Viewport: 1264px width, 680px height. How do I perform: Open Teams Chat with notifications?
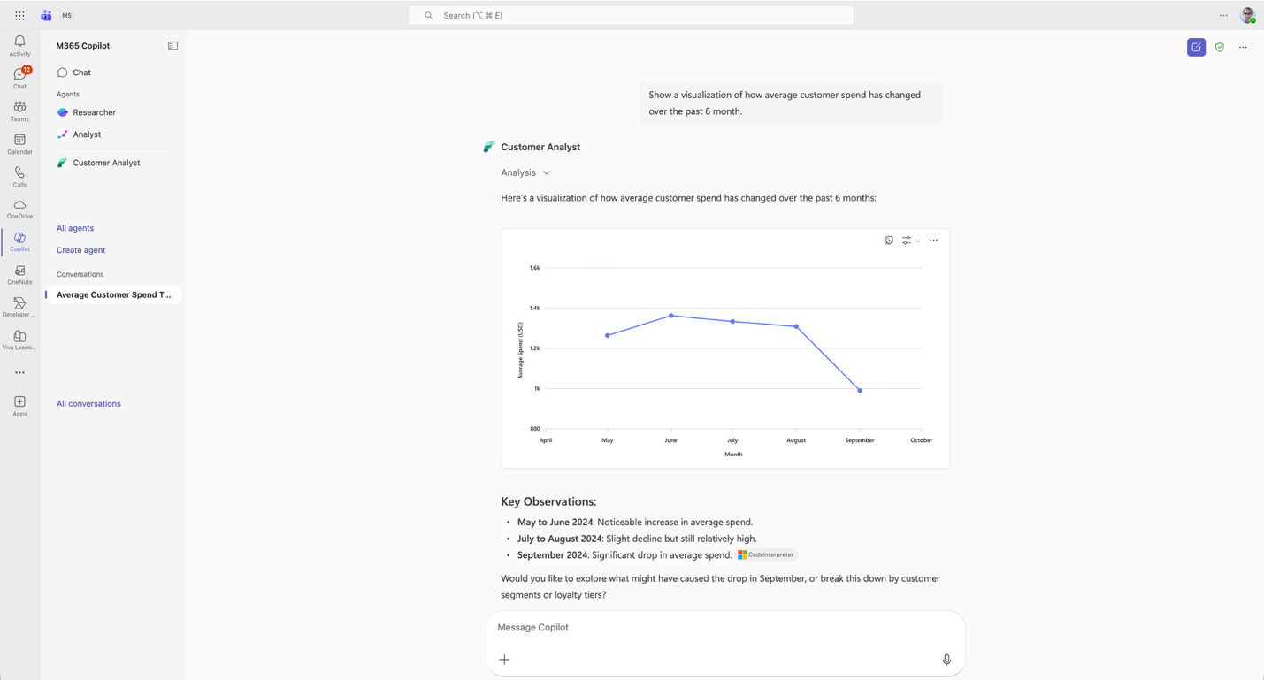tap(19, 77)
